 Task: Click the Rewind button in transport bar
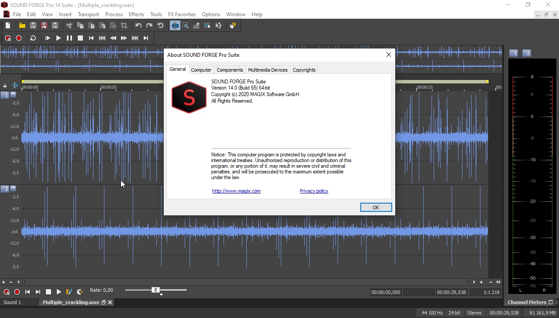point(113,38)
